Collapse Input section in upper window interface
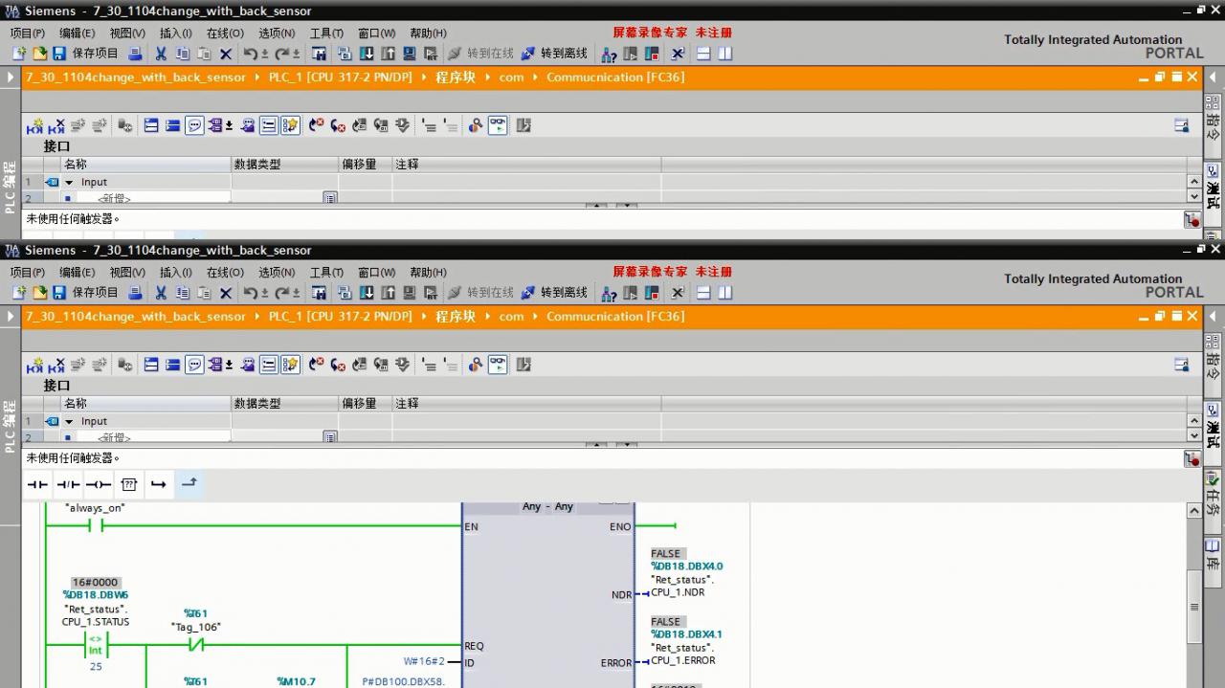 pos(69,182)
